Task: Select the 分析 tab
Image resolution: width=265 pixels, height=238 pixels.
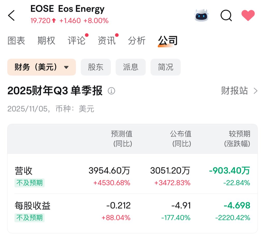Action: [137, 41]
